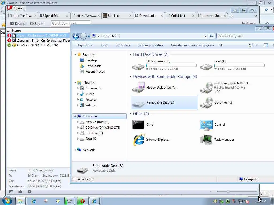This screenshot has width=274, height=205.
Task: Click the Search Computer field
Action: [x=245, y=36]
